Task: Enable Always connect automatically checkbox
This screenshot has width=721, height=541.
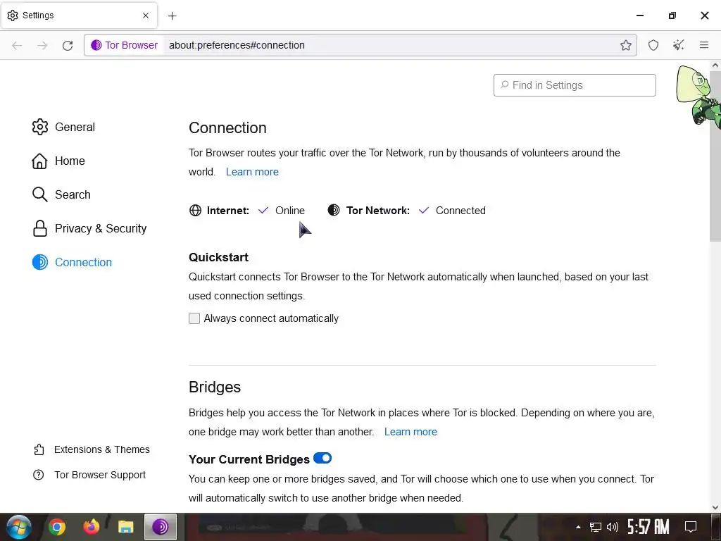Action: 194,318
